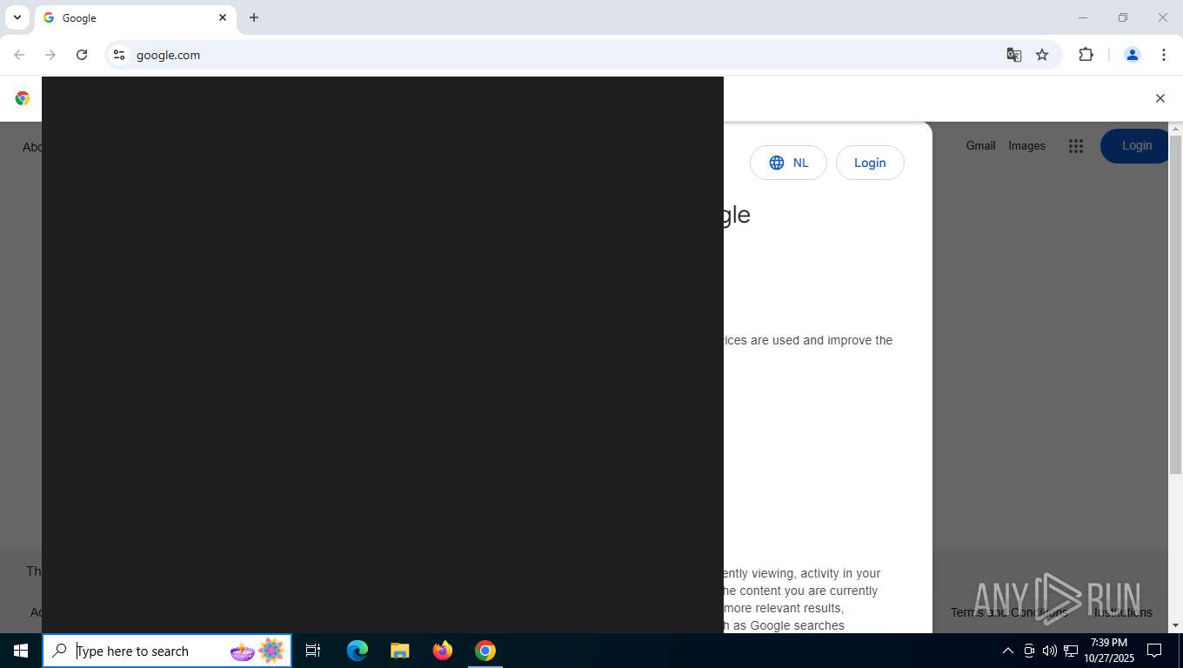
Task: Reload the current page
Action: pyautogui.click(x=82, y=55)
